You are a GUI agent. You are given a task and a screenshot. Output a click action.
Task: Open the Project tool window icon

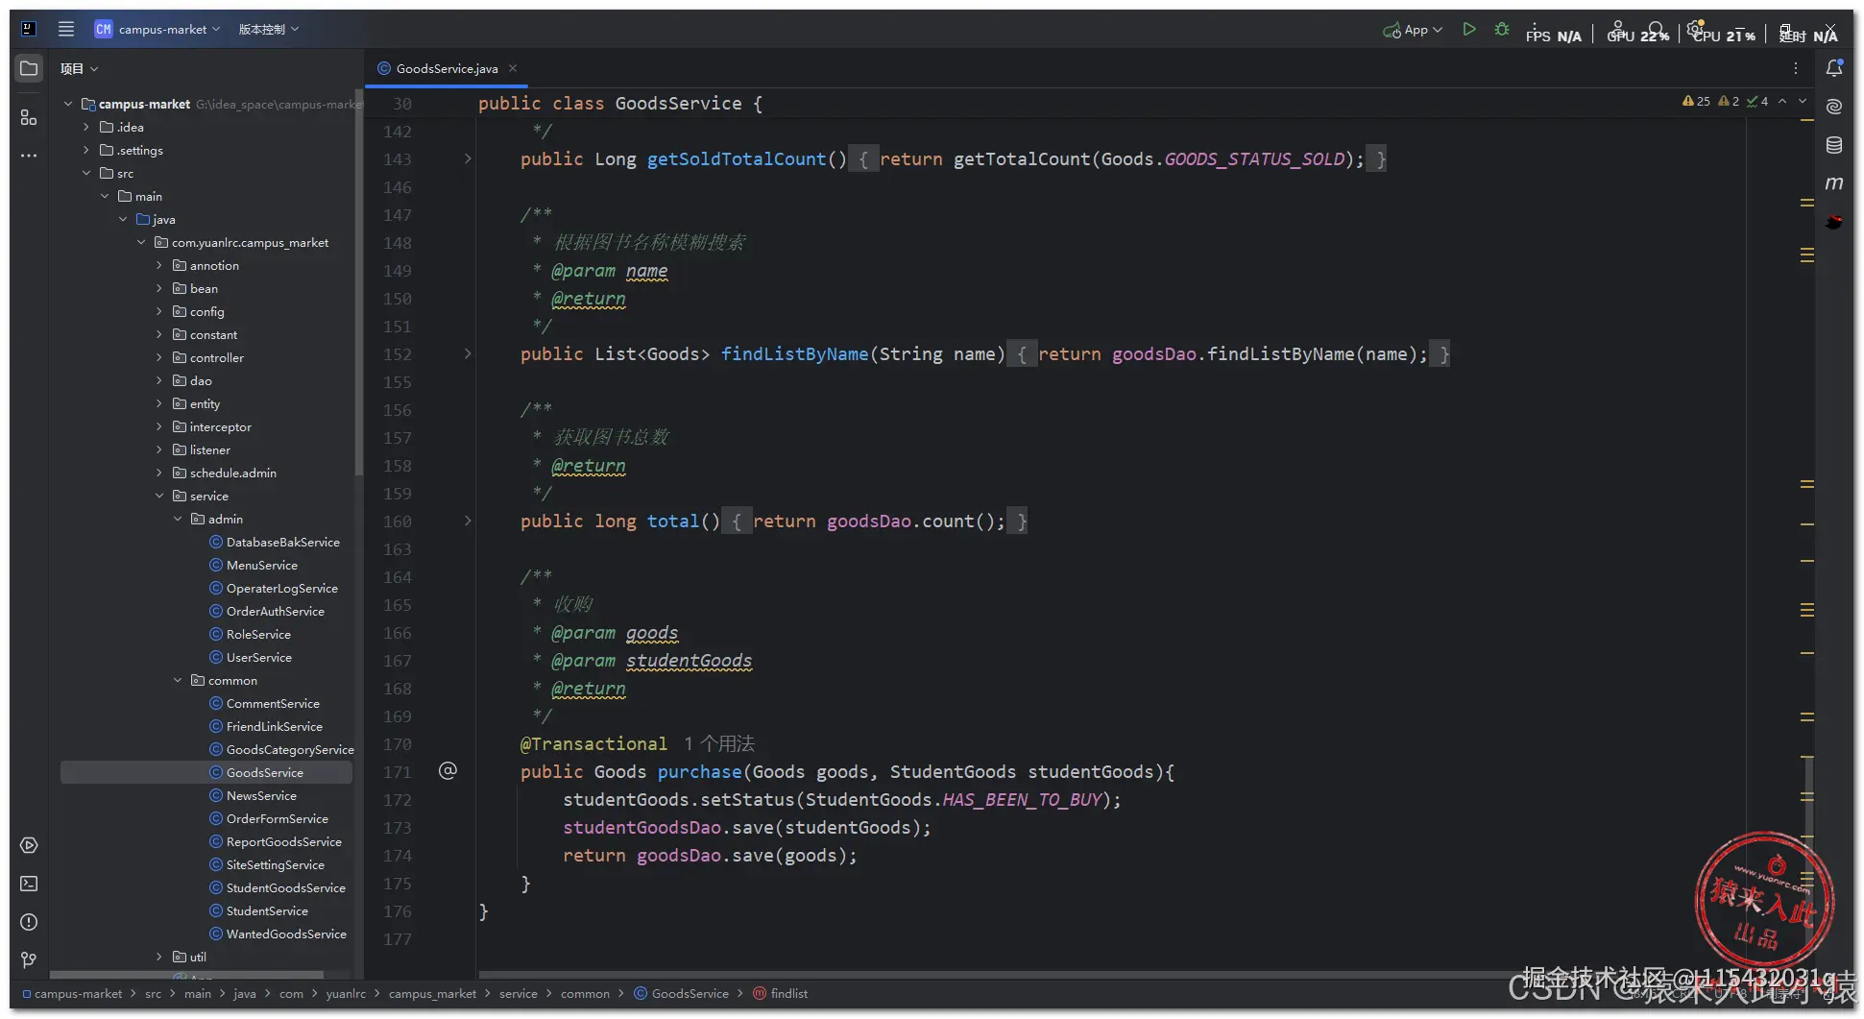tap(29, 68)
